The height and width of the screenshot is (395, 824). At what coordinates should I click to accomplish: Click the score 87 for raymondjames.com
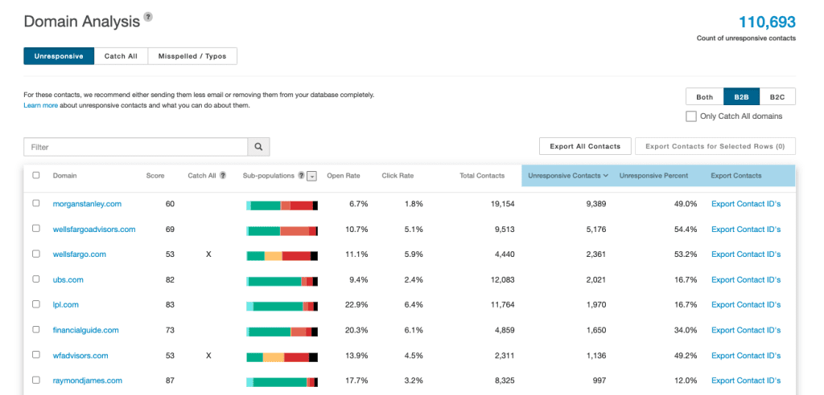coord(170,381)
